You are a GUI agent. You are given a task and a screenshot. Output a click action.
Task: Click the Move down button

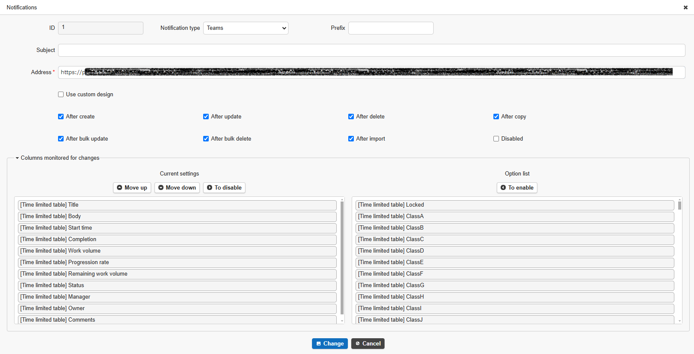tap(177, 187)
